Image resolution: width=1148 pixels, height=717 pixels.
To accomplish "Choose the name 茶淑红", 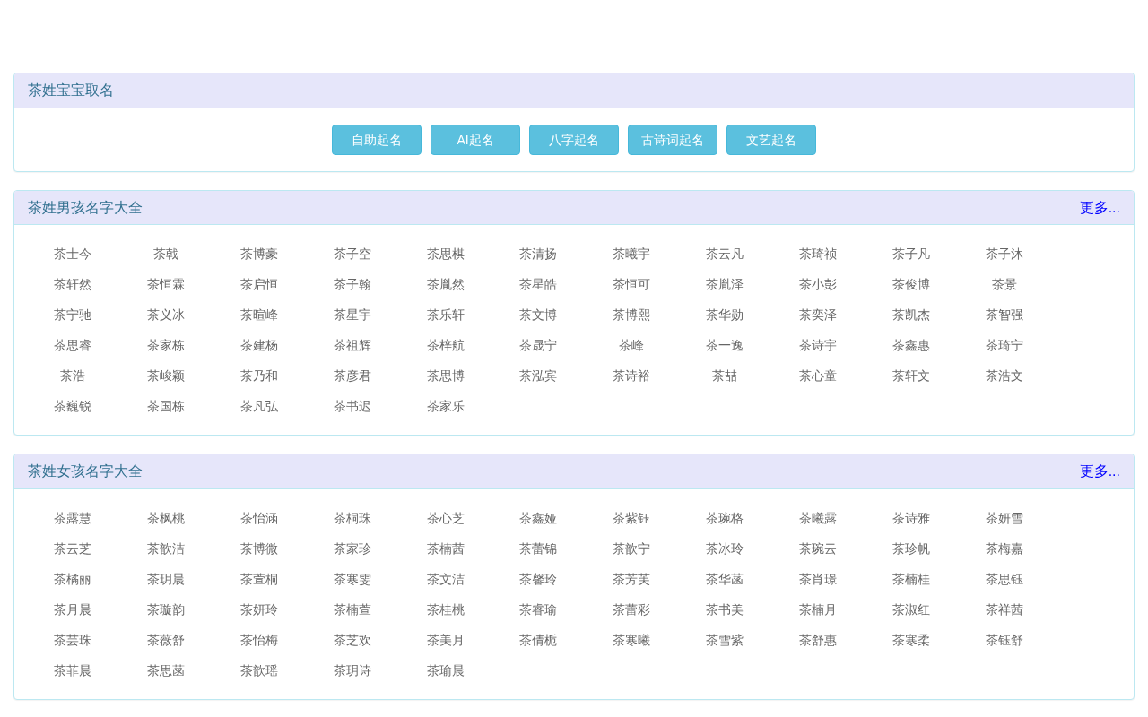I will click(x=911, y=610).
